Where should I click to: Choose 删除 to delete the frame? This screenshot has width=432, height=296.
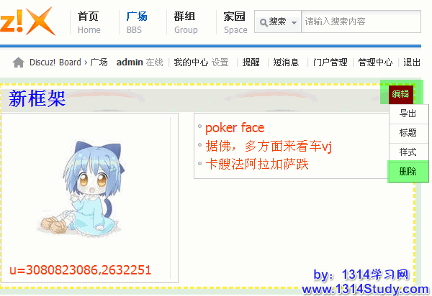click(x=408, y=172)
